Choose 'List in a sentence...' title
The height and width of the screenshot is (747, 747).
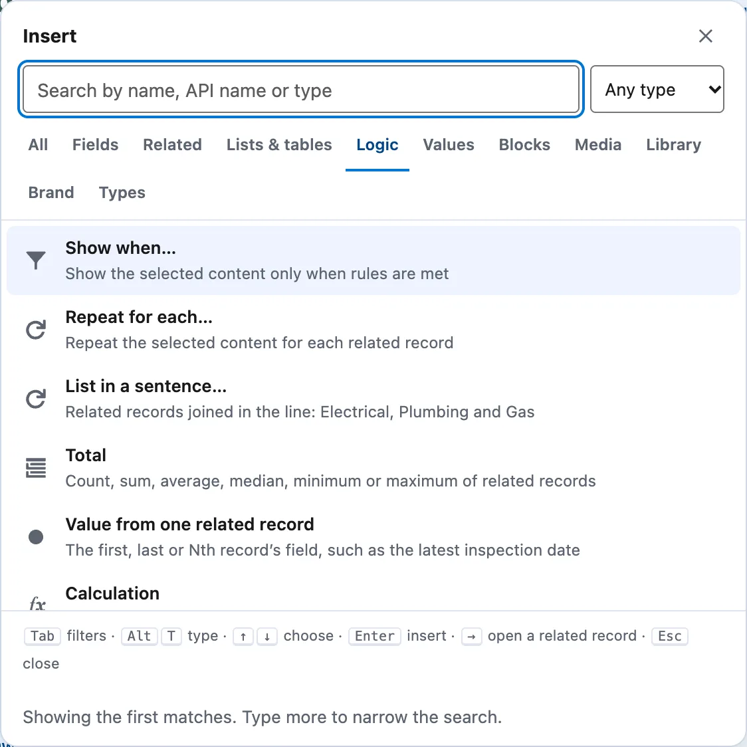[146, 386]
